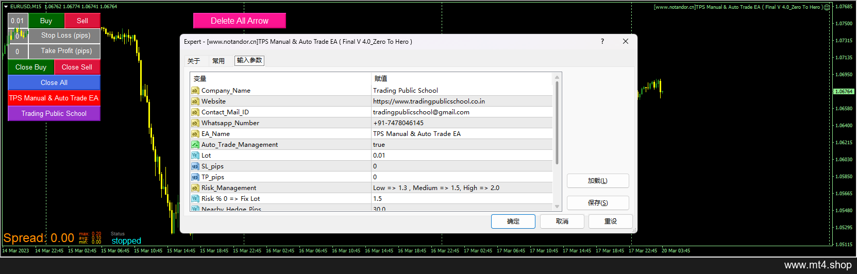The height and width of the screenshot is (274, 857).
Task: Click the Contact_Mail_ID row icon
Action: coord(195,112)
